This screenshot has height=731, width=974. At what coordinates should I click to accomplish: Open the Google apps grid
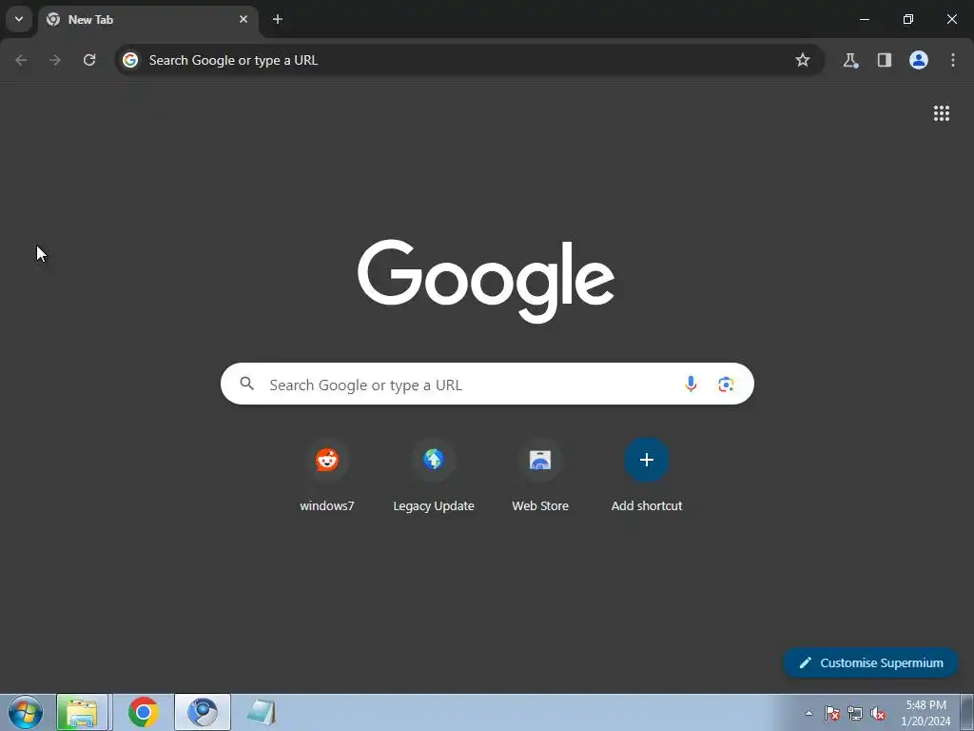[942, 113]
